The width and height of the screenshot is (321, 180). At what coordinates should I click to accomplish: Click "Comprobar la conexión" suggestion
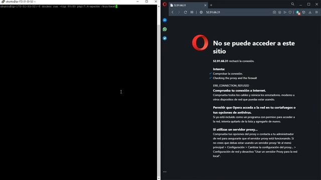point(228,73)
